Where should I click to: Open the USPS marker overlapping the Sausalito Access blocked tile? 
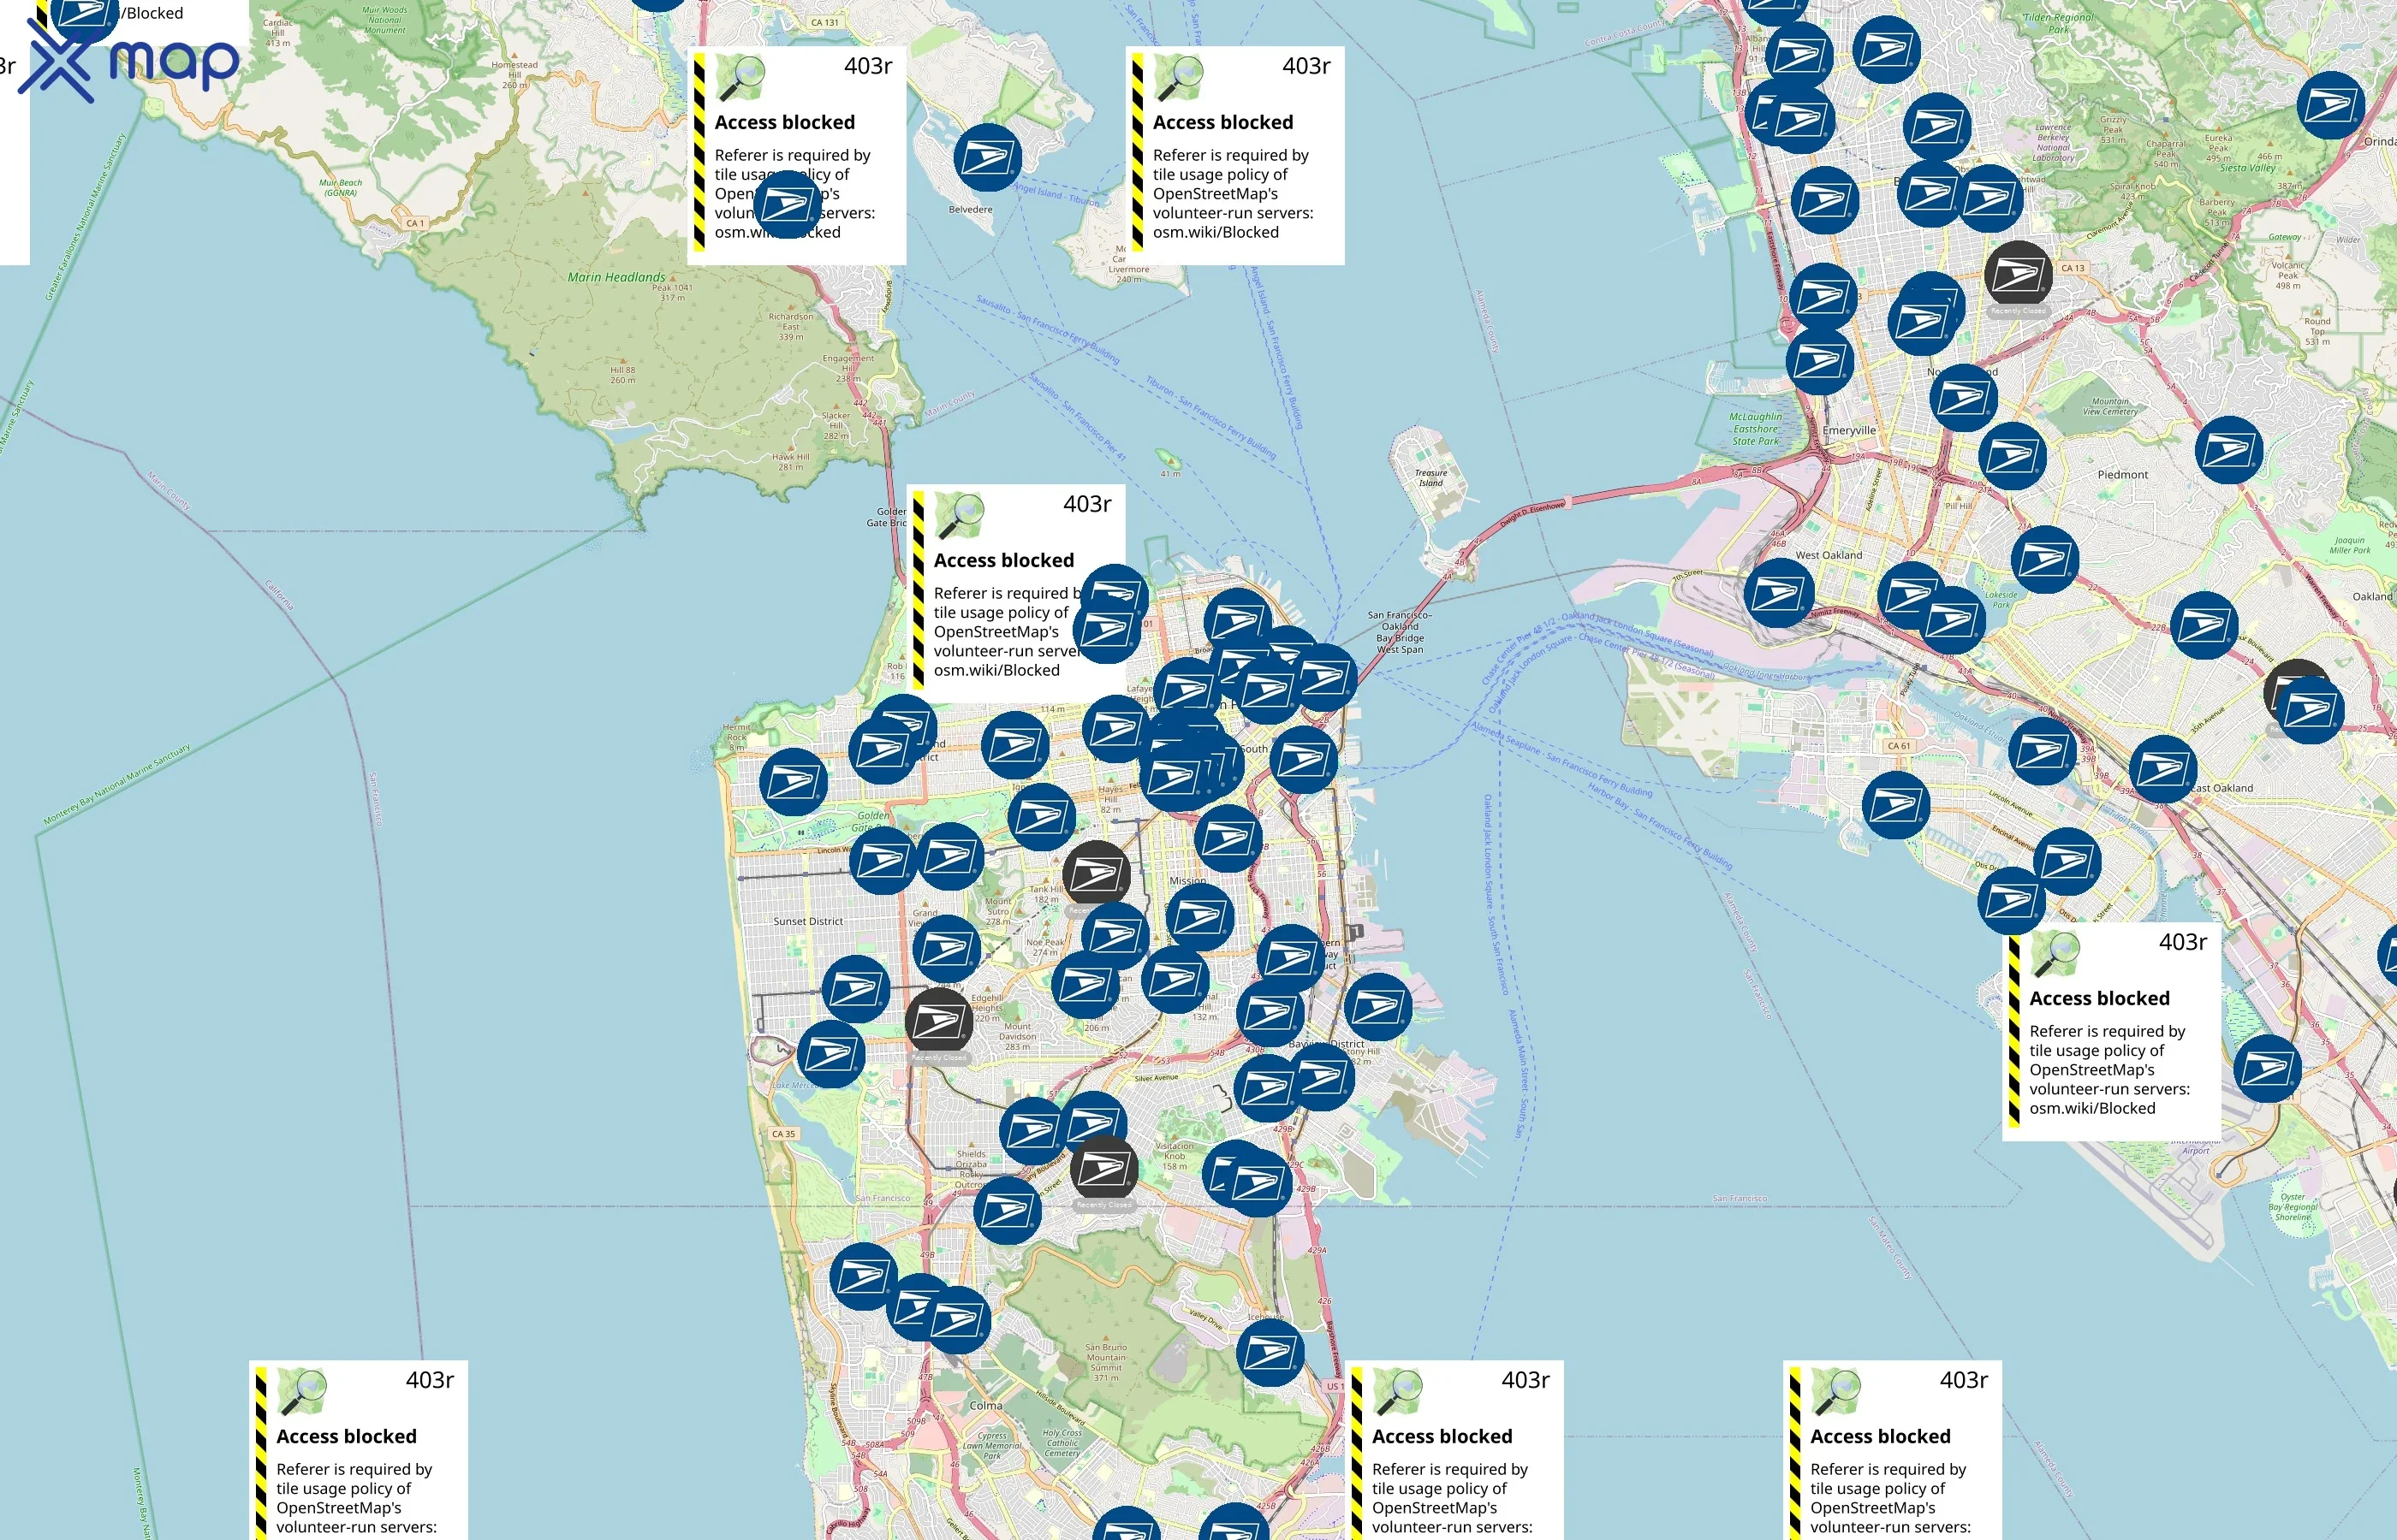787,205
